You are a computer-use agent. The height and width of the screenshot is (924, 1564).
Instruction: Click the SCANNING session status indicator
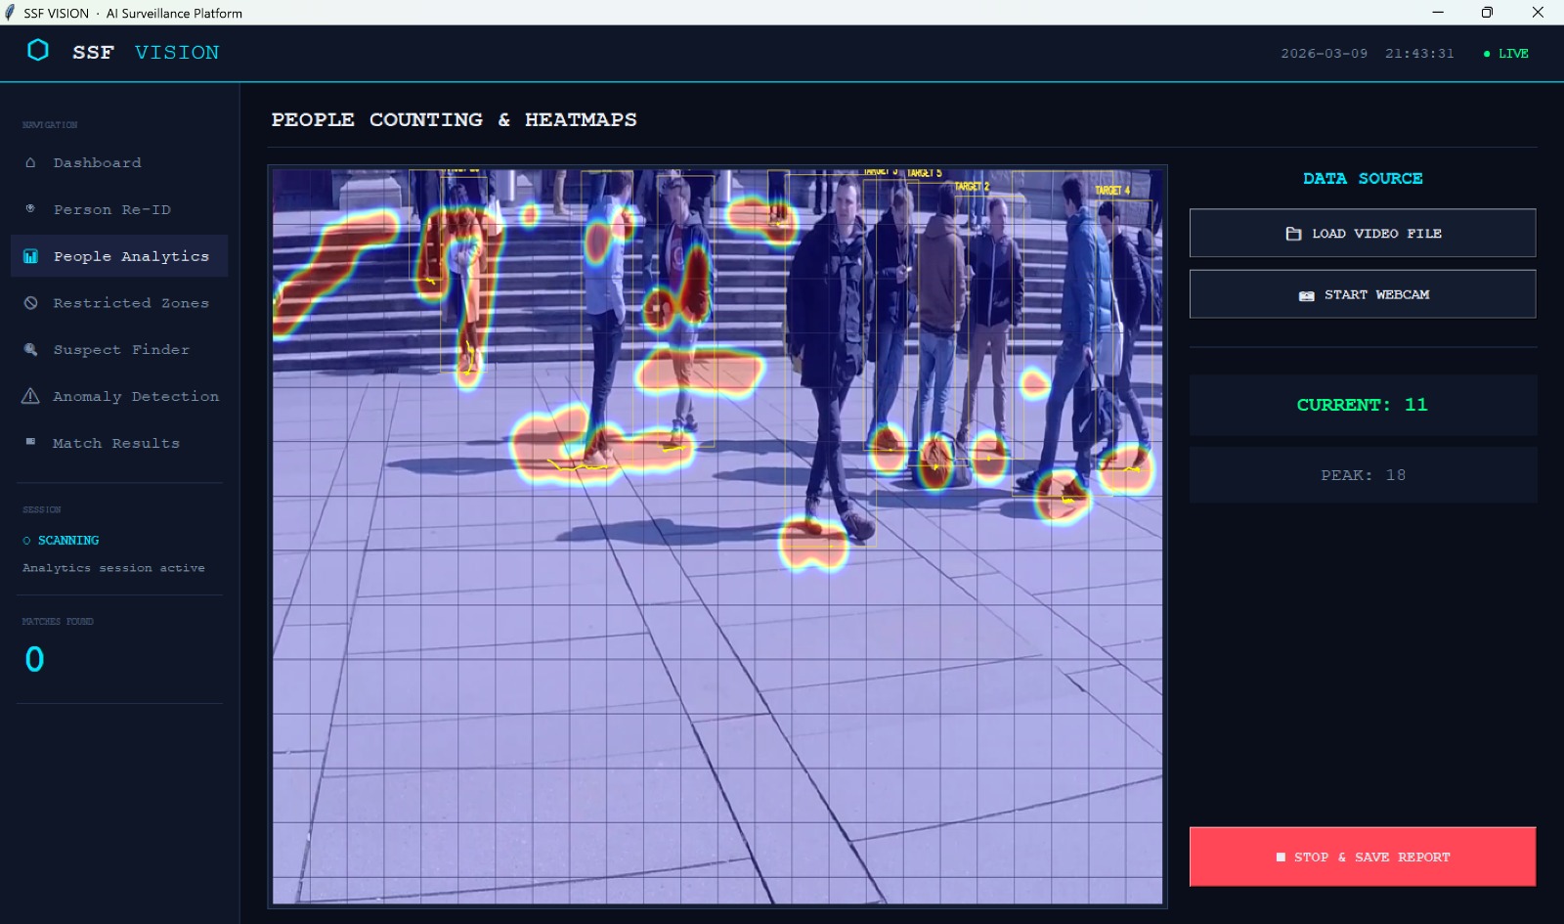tap(62, 540)
